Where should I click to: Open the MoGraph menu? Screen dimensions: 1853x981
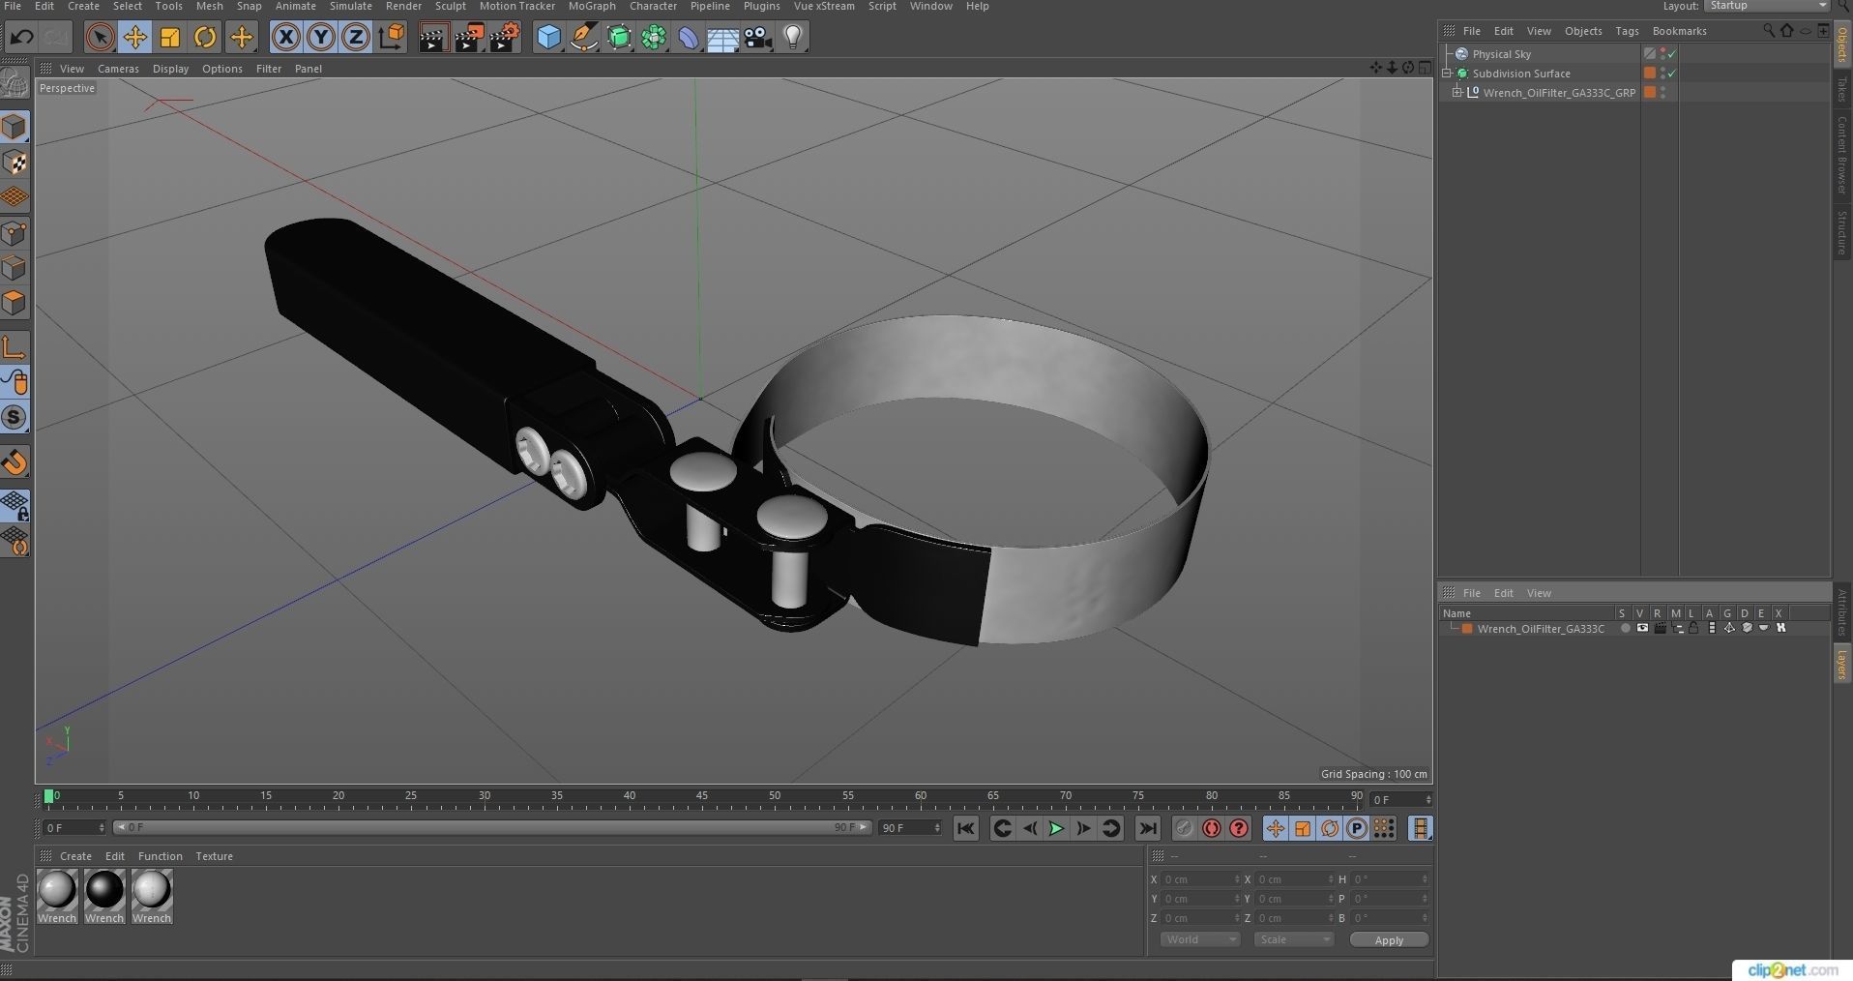[x=592, y=6]
